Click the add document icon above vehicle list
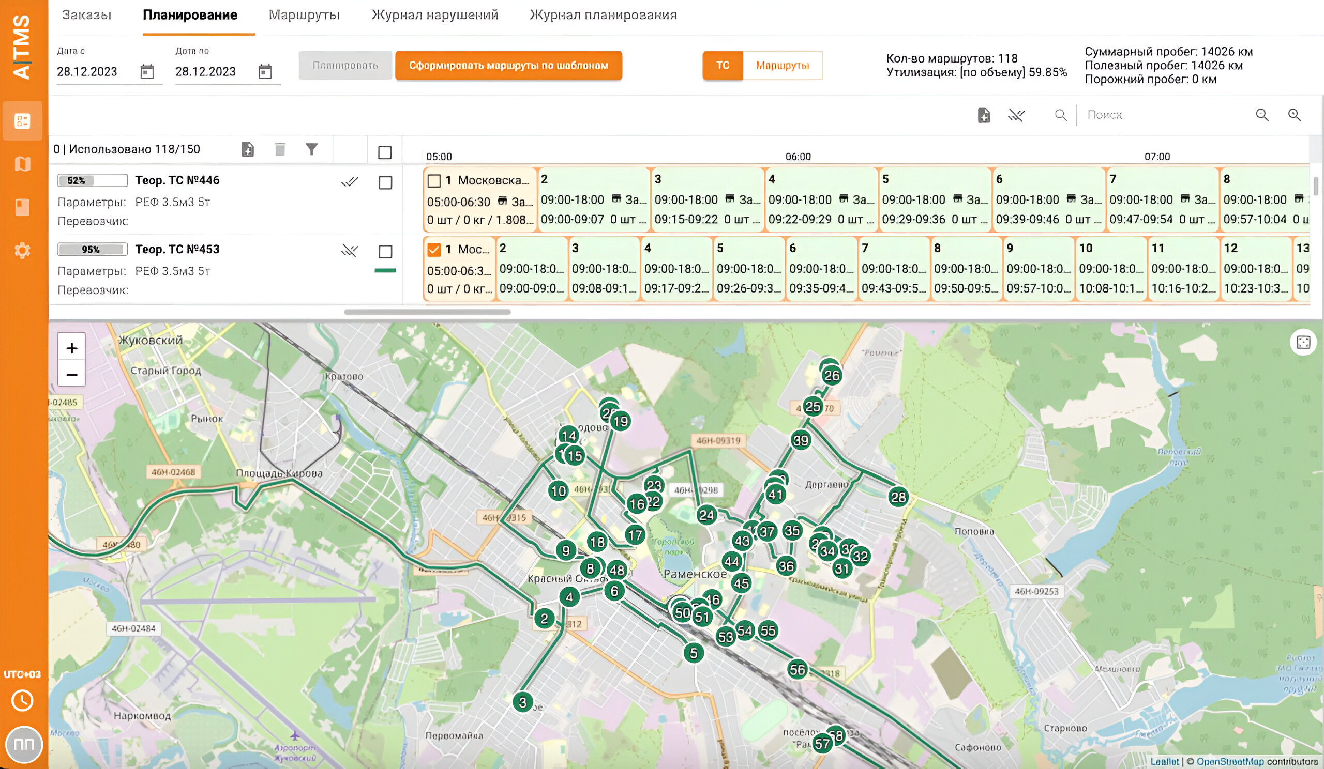 247,149
